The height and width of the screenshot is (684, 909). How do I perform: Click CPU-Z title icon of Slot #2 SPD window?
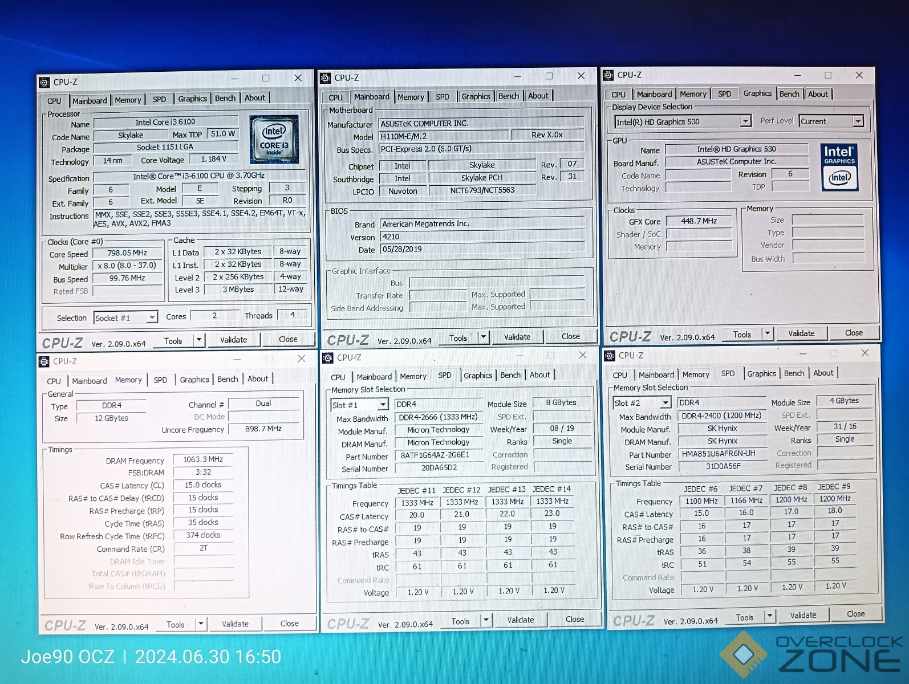tap(608, 356)
